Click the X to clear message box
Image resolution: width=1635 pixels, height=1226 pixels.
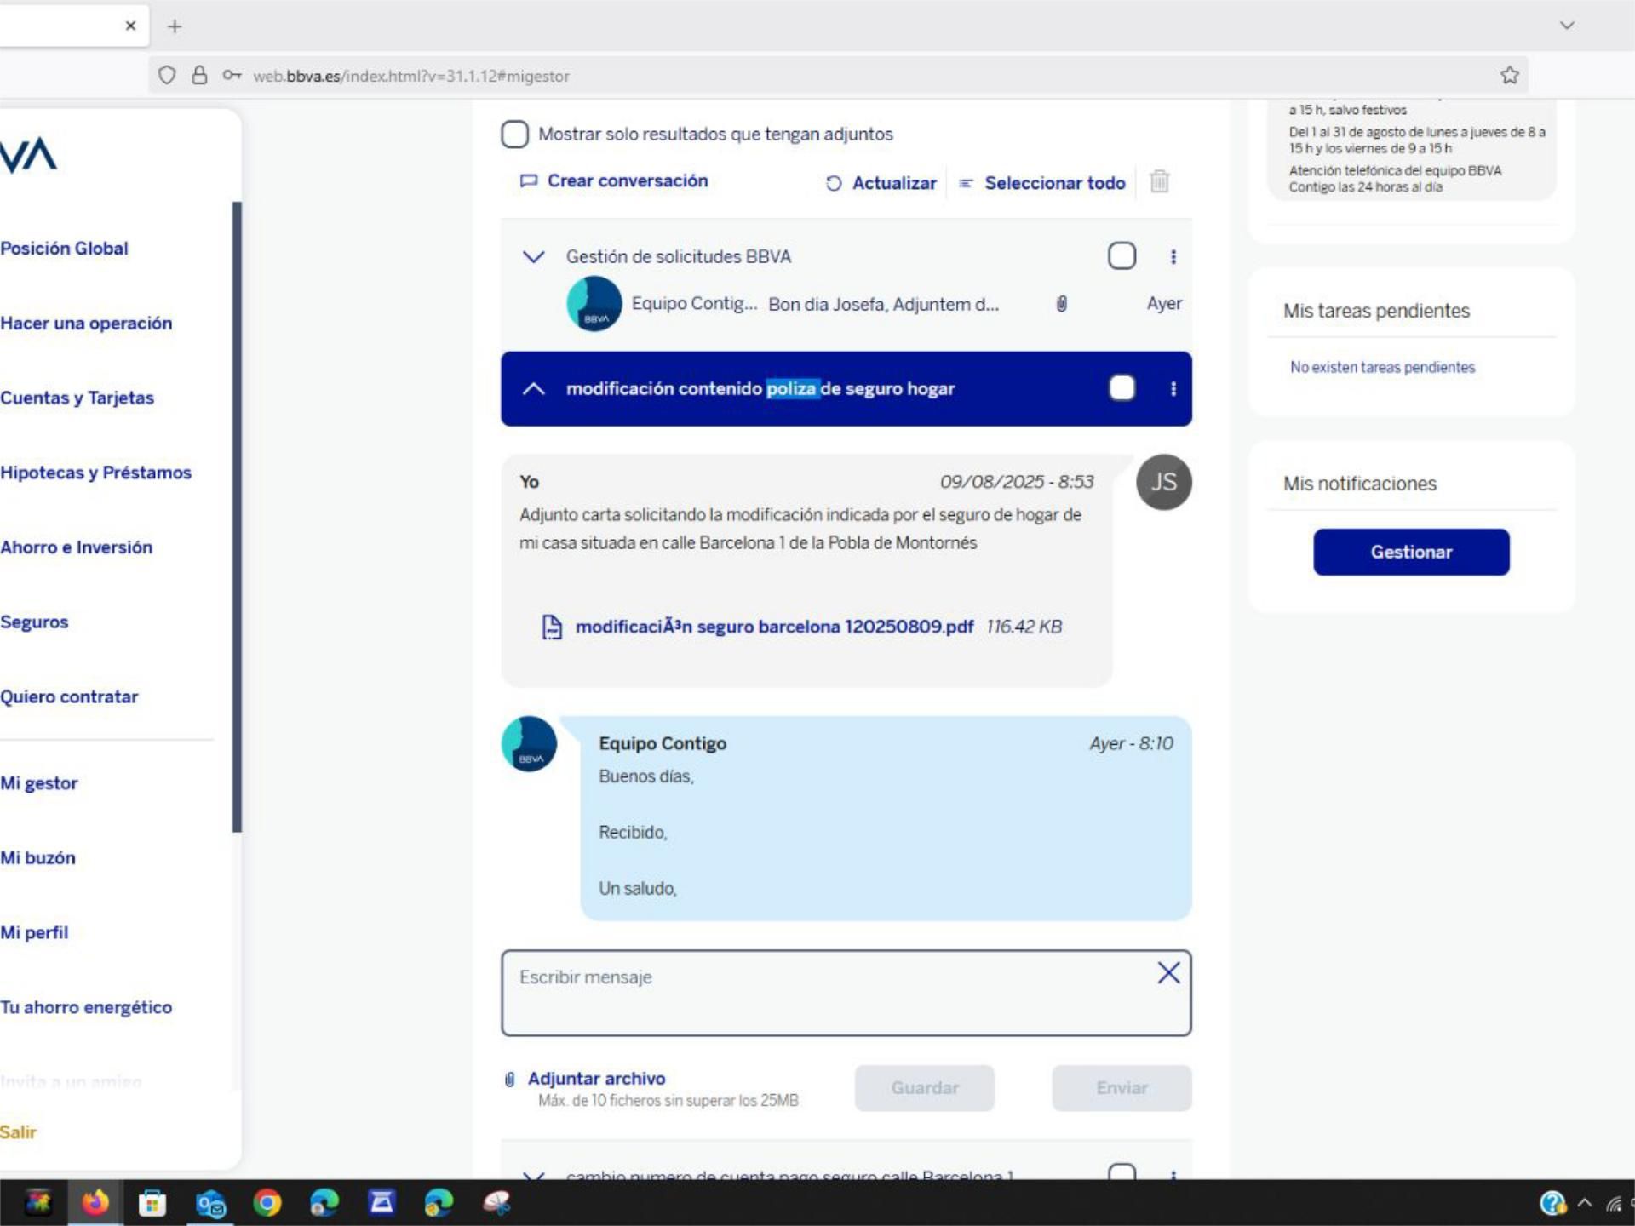[x=1168, y=973]
